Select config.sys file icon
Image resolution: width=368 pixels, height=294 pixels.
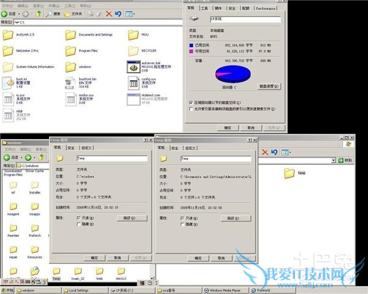[134, 83]
